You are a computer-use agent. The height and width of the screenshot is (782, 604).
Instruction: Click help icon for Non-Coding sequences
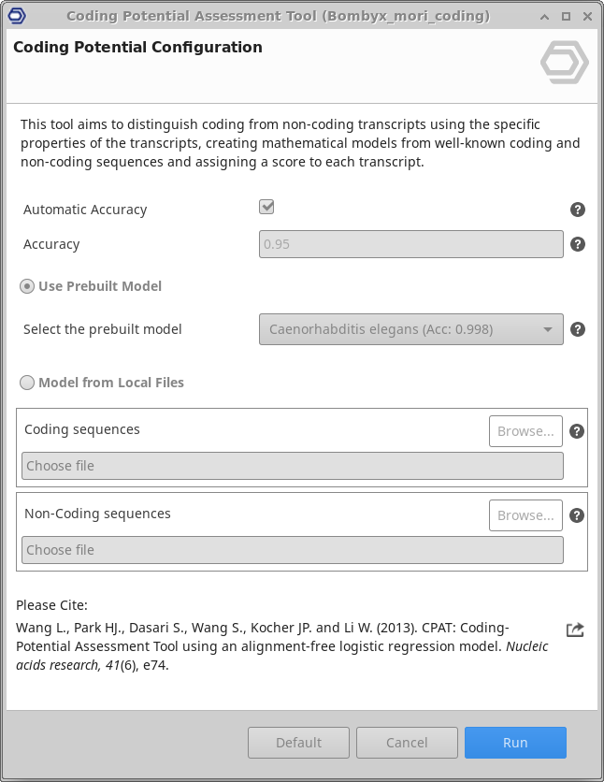(x=577, y=515)
